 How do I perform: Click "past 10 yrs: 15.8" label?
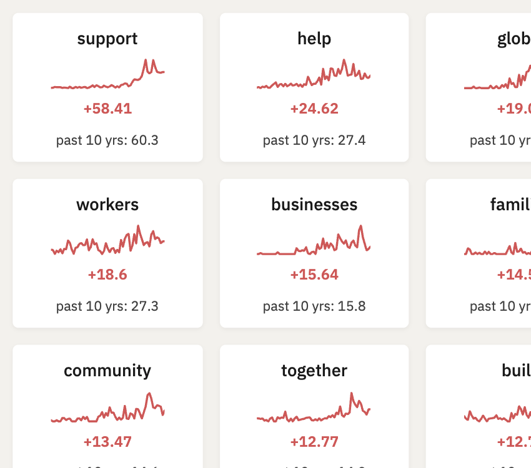314,306
